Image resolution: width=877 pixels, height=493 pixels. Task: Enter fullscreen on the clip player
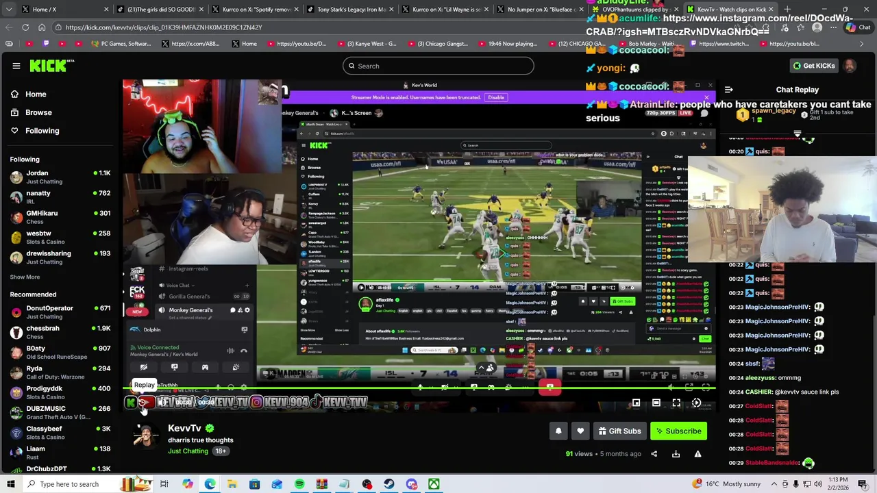[676, 403]
